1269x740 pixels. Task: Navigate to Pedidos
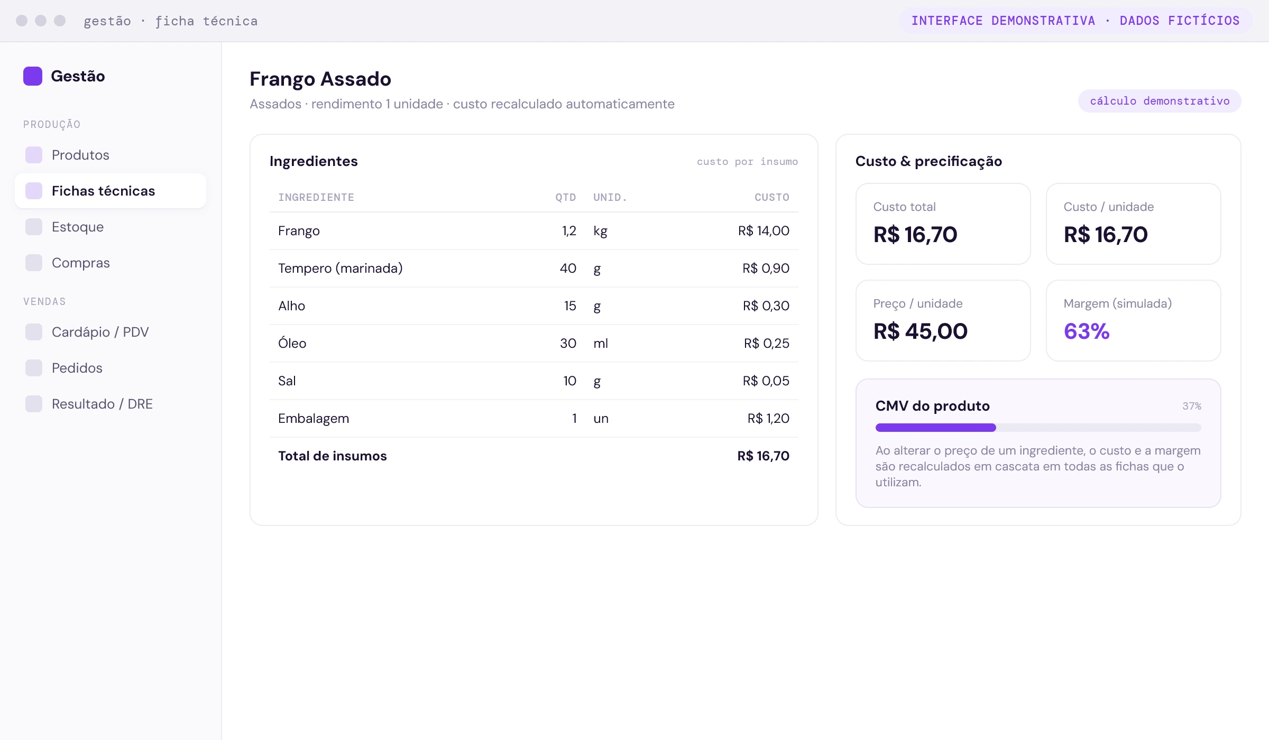pyautogui.click(x=111, y=368)
